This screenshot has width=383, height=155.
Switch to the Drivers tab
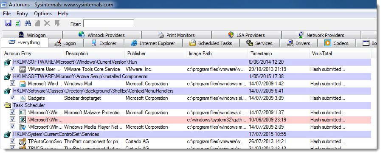click(299, 43)
